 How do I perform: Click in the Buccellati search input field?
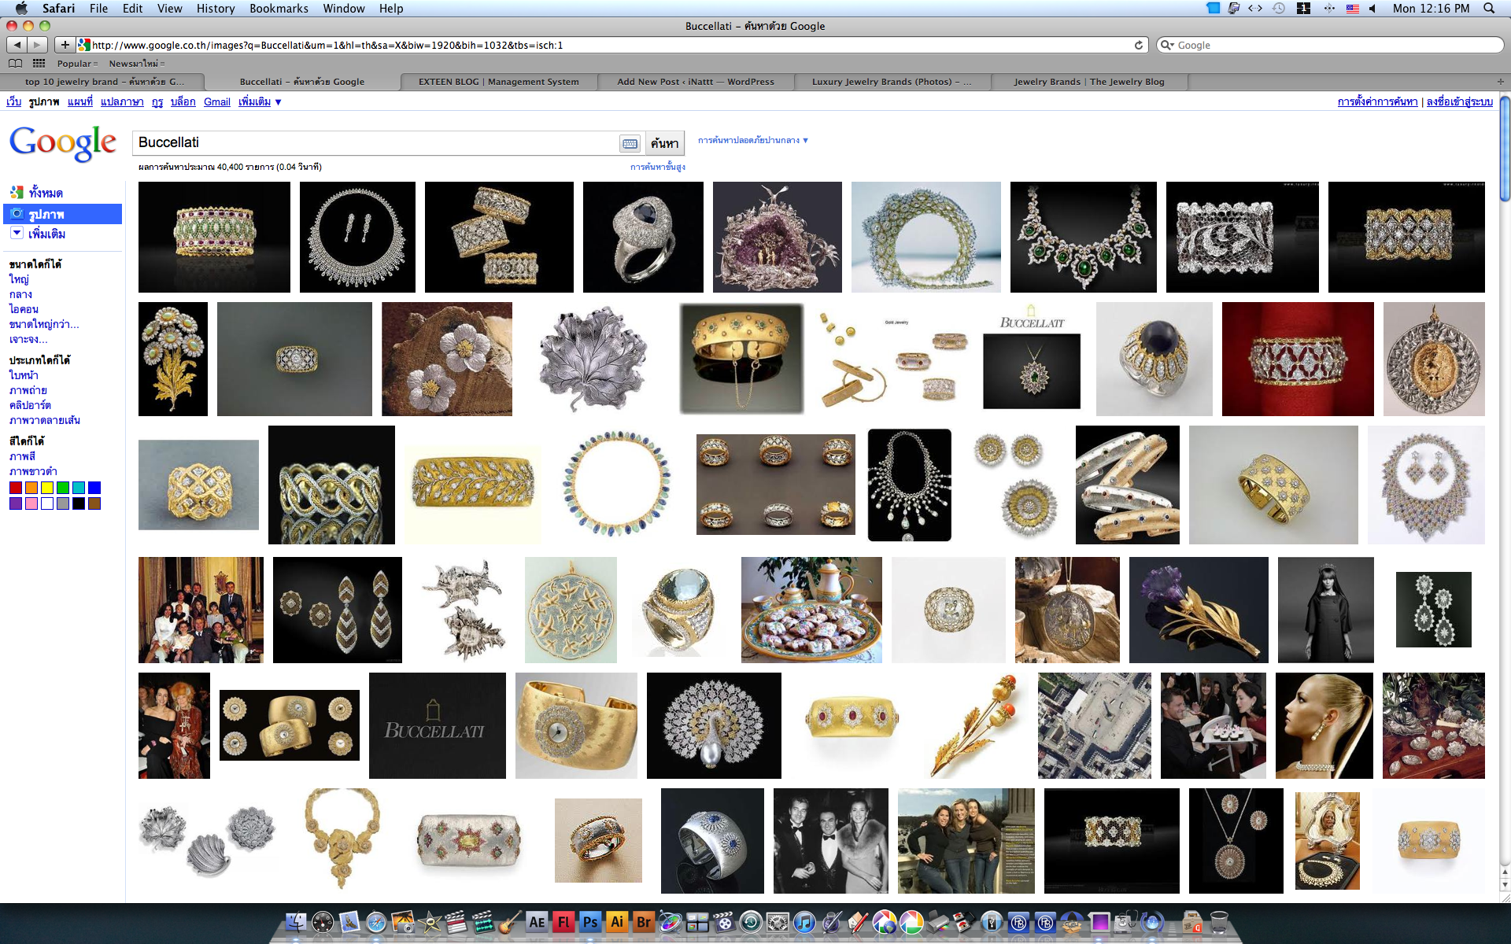pyautogui.click(x=376, y=143)
